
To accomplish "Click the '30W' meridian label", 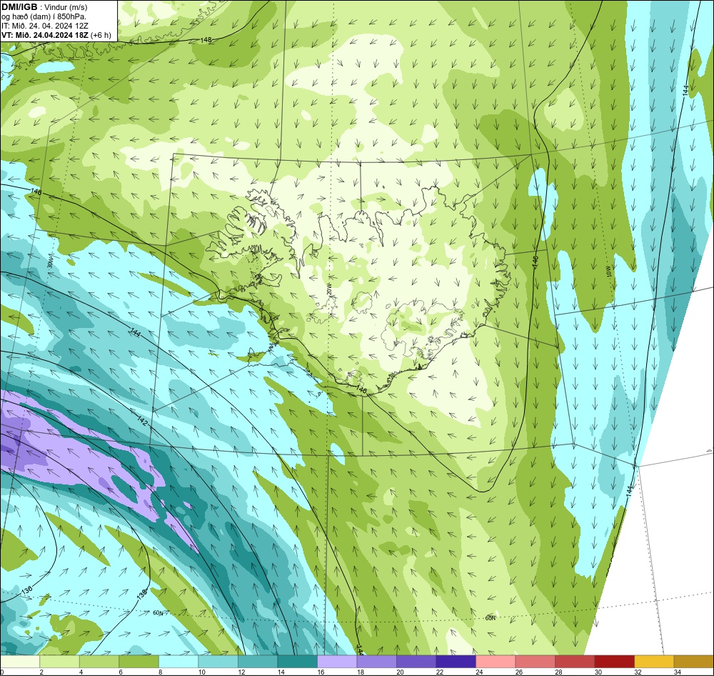I will (50, 262).
